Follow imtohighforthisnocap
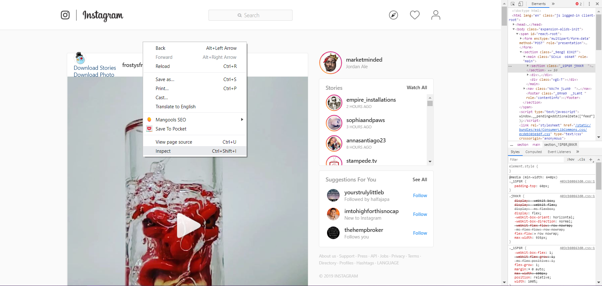This screenshot has width=602, height=286. pyautogui.click(x=420, y=214)
